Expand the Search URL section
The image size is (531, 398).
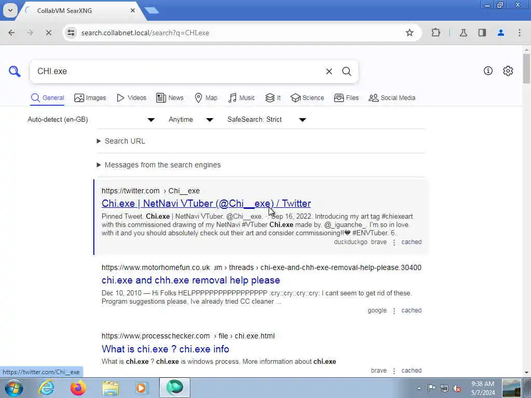(x=121, y=141)
